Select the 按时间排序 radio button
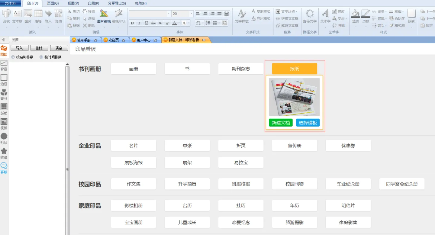This screenshot has width=435, height=235. (41, 57)
